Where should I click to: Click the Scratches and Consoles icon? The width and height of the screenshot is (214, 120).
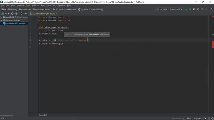click(4, 24)
